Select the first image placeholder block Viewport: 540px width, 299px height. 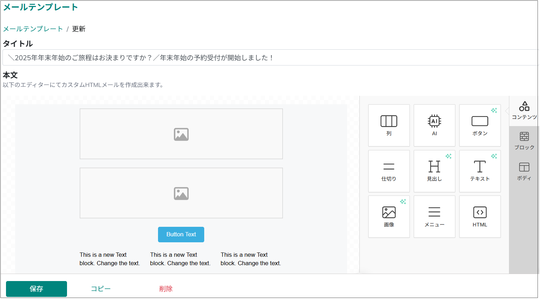click(x=181, y=134)
